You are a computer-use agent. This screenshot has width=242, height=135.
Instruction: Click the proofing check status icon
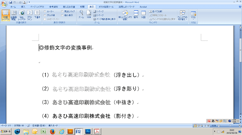(x=28, y=126)
